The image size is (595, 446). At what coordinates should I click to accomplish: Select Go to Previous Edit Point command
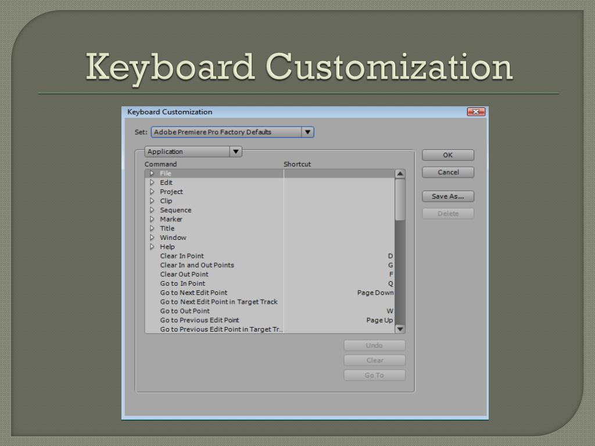coord(200,320)
